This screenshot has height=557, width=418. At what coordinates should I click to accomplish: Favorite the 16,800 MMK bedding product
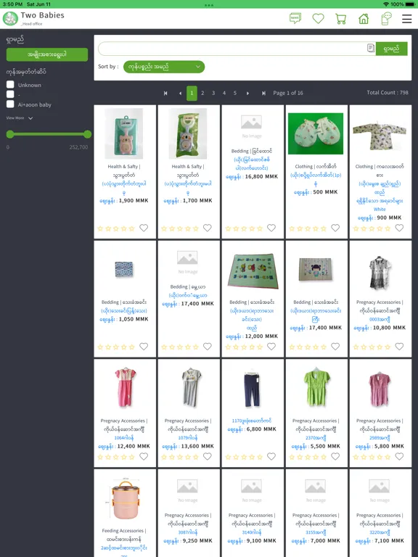point(271,228)
